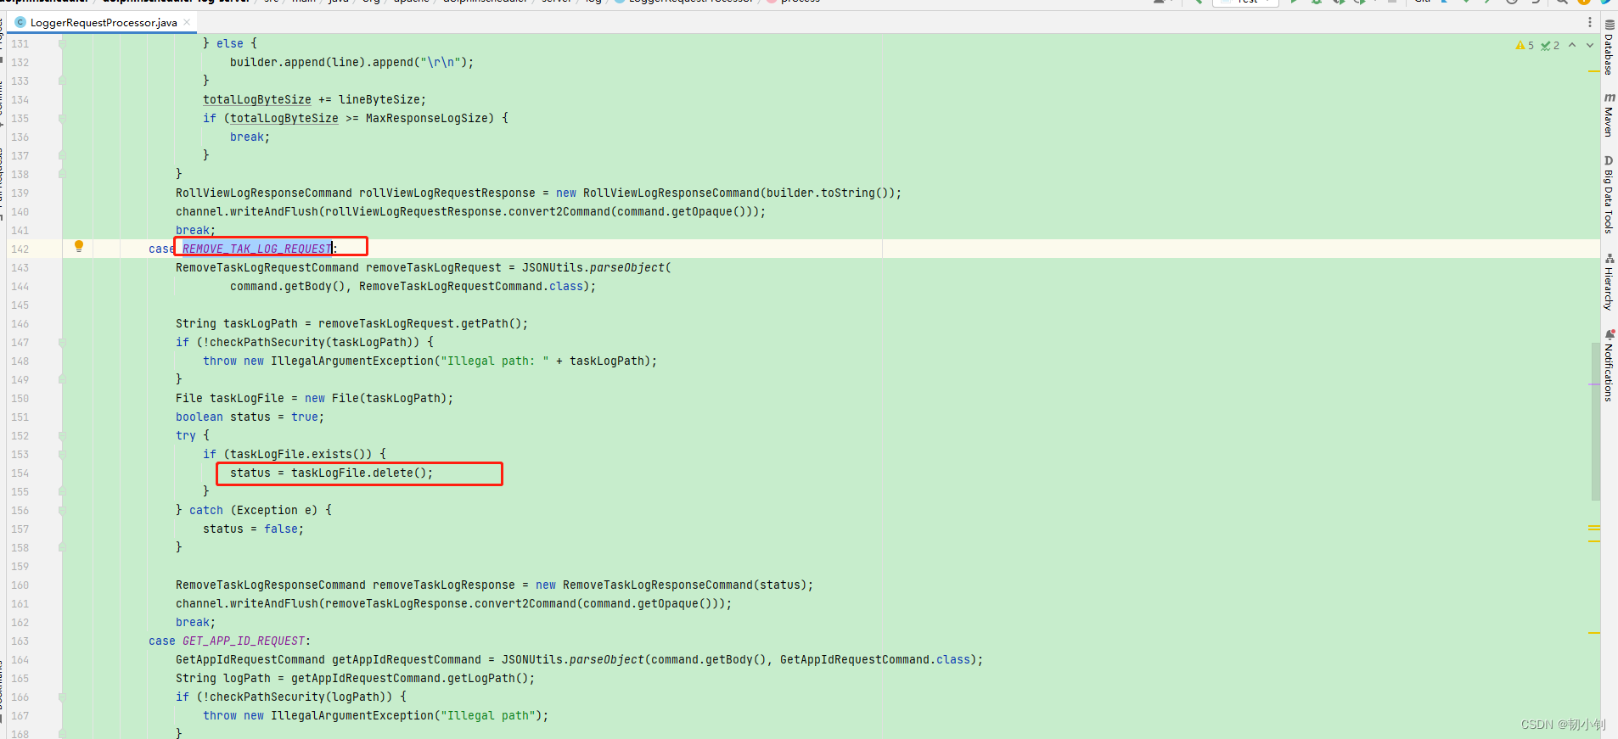This screenshot has height=739, width=1618.
Task: Click 'new File(taskLogPath)' expression
Action: pyautogui.click(x=375, y=398)
